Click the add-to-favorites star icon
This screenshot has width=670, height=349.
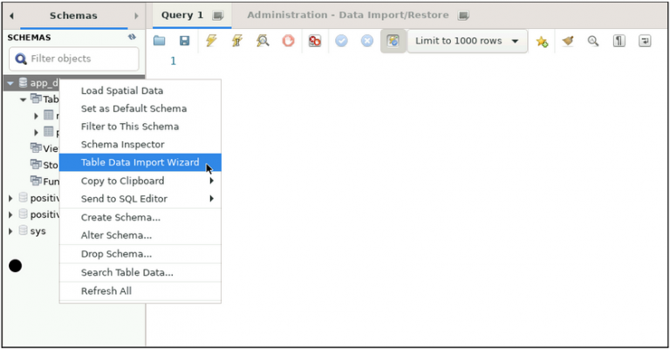[542, 41]
